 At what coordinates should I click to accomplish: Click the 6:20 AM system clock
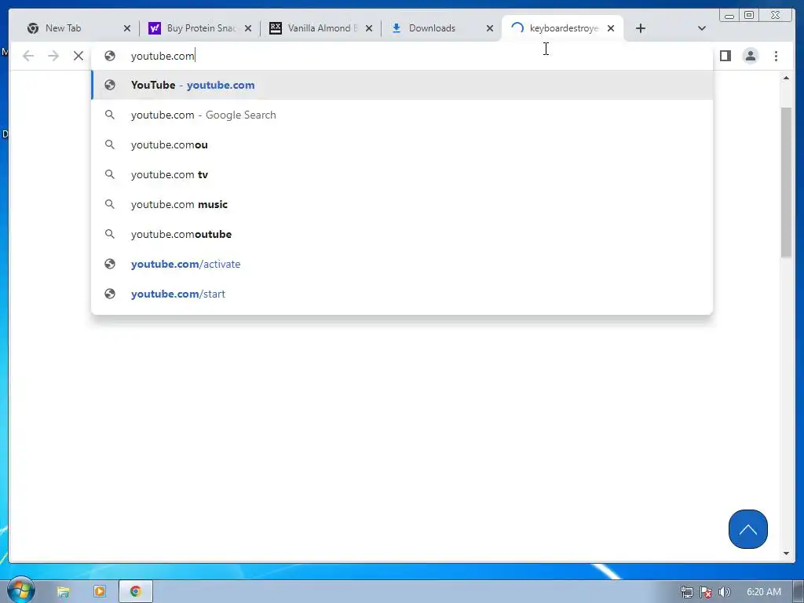[x=764, y=592]
